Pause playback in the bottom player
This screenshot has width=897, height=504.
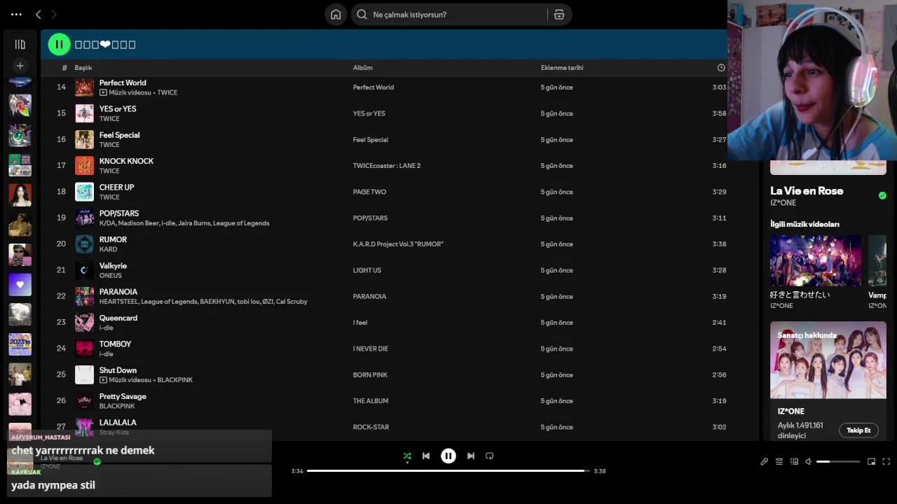click(448, 456)
